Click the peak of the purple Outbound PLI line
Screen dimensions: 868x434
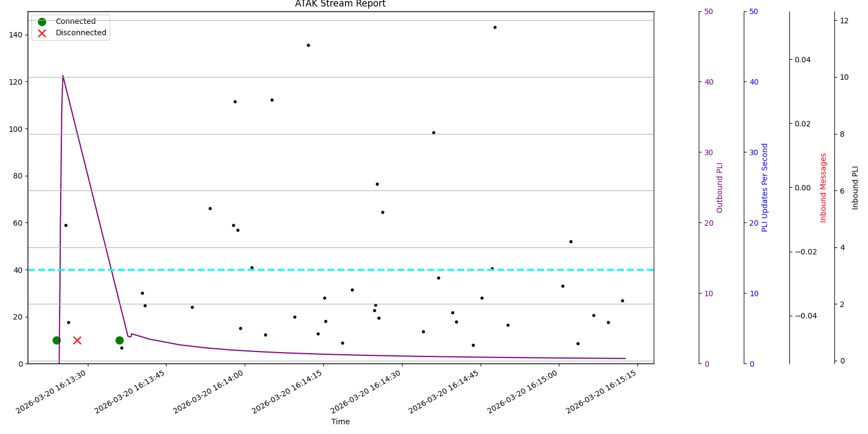[63, 76]
